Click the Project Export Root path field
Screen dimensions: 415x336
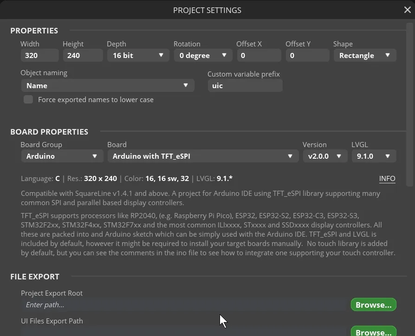(184, 305)
